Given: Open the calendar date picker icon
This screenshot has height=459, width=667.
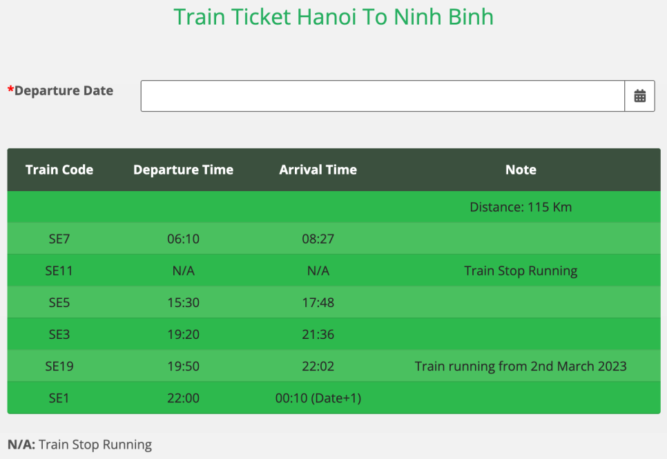Looking at the screenshot, I should (639, 96).
